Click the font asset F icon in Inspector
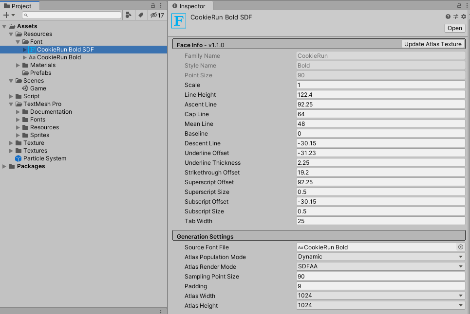 click(x=179, y=21)
